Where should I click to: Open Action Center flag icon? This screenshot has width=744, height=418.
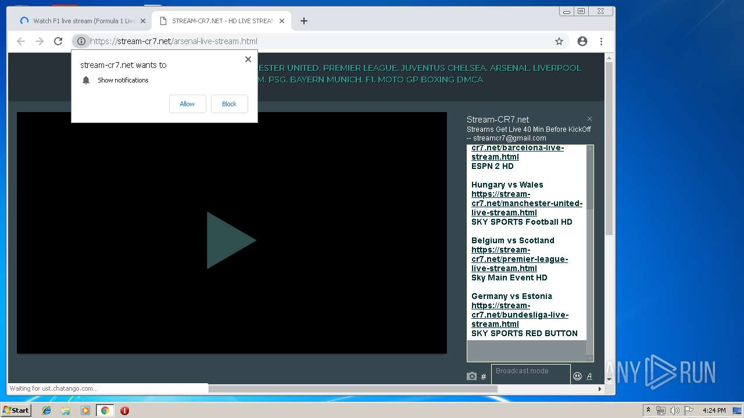(x=688, y=410)
